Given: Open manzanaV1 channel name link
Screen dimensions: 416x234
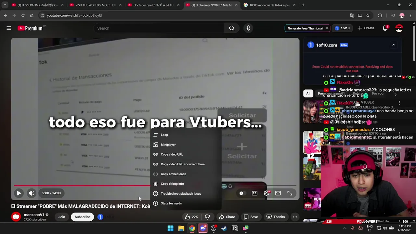Looking at the screenshot, I should point(34,215).
